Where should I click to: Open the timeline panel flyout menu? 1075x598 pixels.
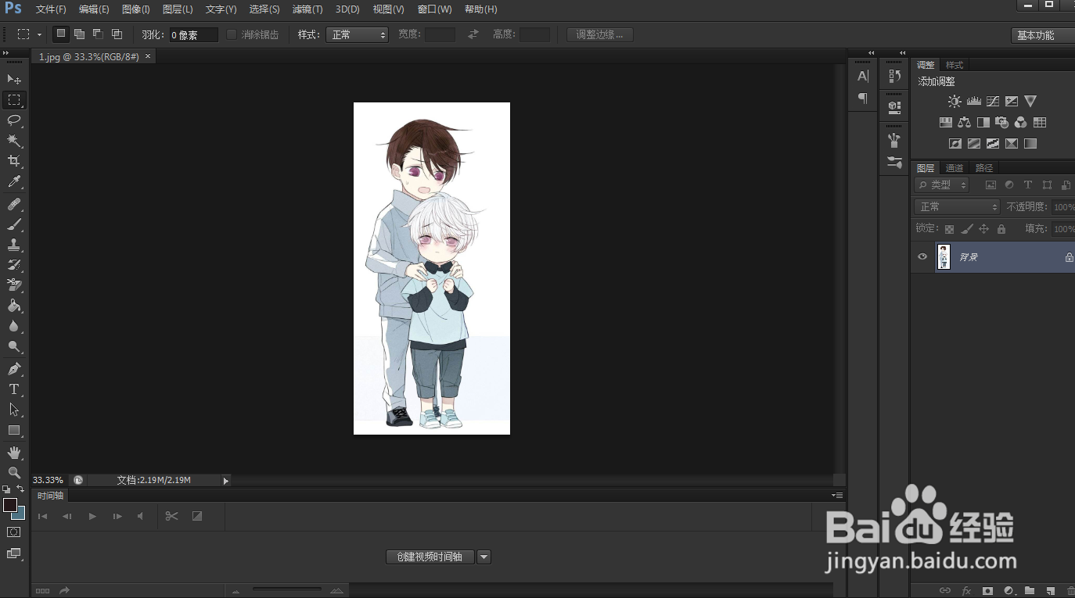(x=838, y=495)
